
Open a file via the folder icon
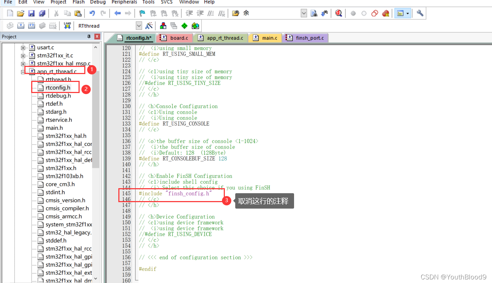pos(20,13)
